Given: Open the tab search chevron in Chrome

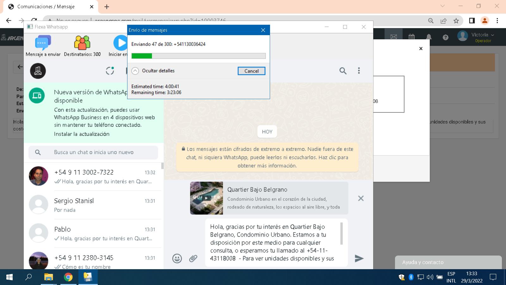Looking at the screenshot, I should (x=442, y=6).
